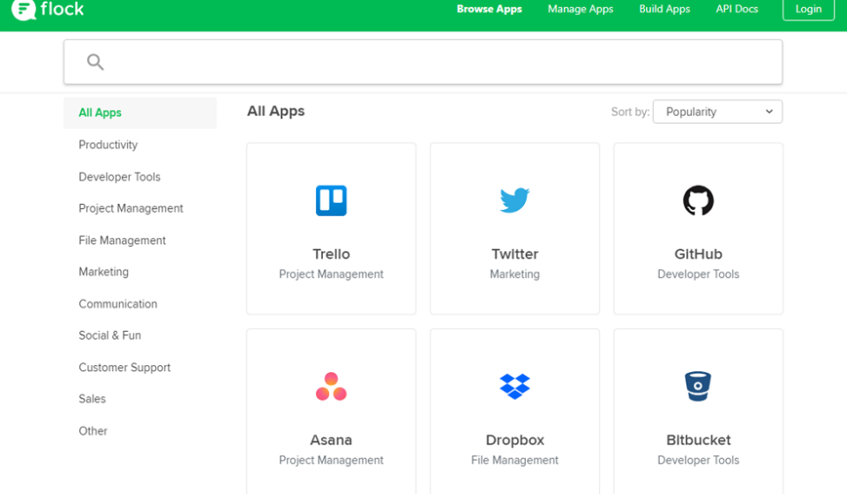Click the GitHub app title
Screen dimensions: 847x494
point(698,254)
